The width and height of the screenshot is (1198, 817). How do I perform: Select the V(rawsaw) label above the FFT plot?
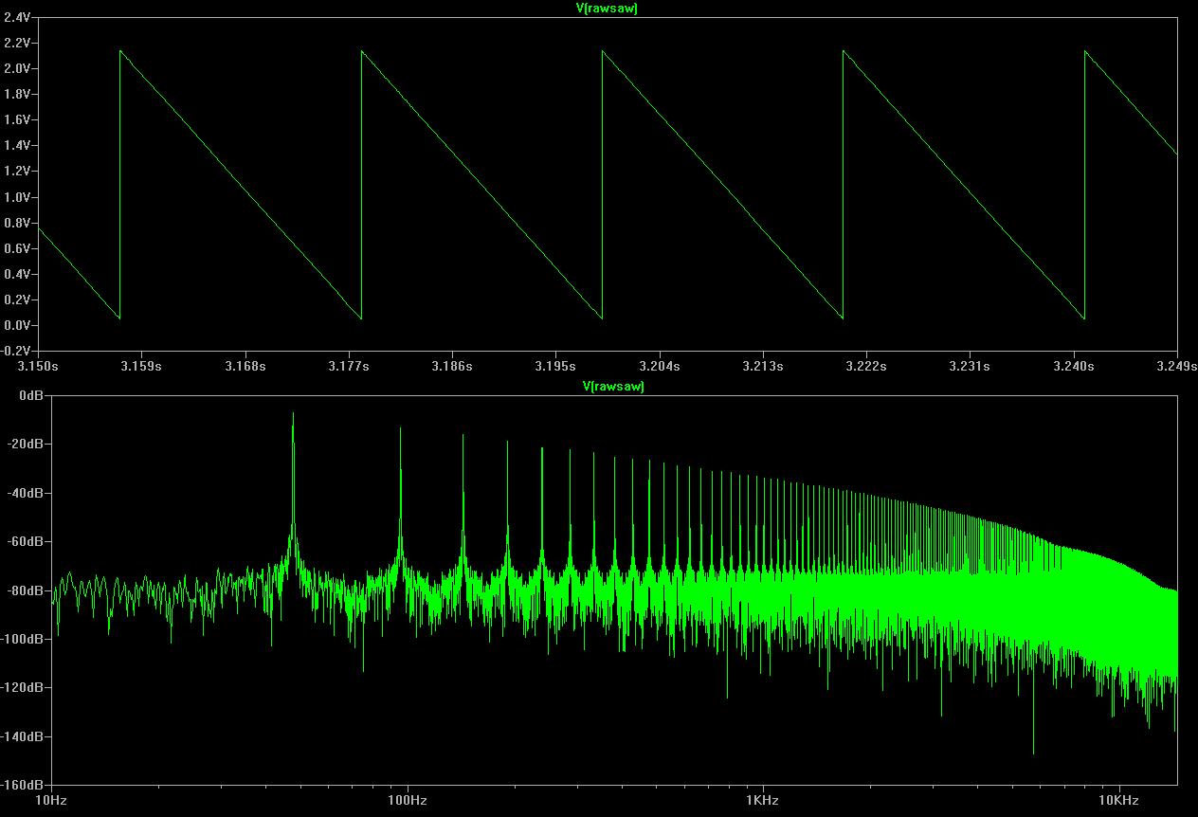(x=613, y=387)
